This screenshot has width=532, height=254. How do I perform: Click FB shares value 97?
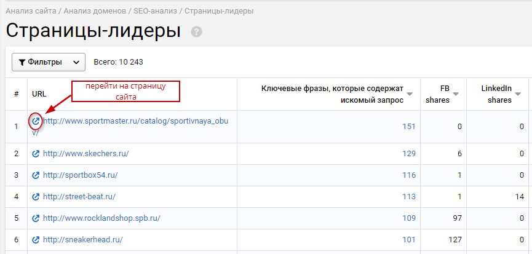[457, 218]
